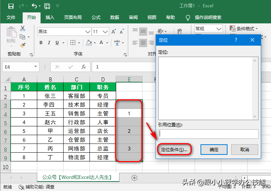Click the 取消 button in the dialog
271x191 pixels.
coord(245,149)
